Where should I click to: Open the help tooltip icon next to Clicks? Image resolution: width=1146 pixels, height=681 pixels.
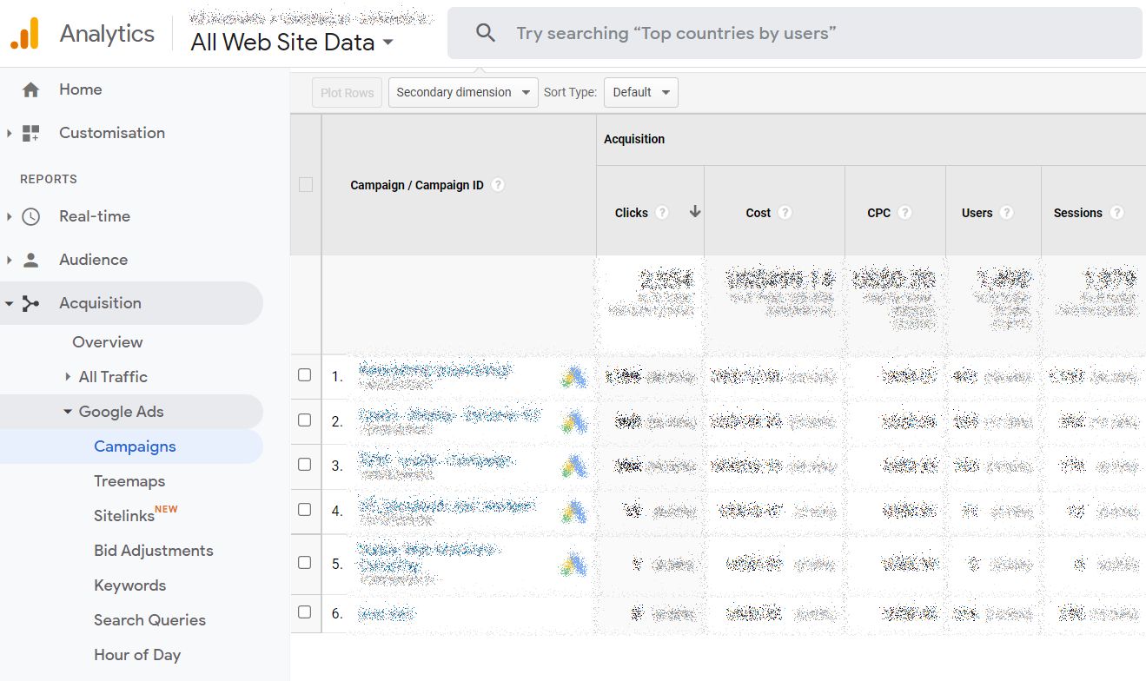[x=661, y=212]
